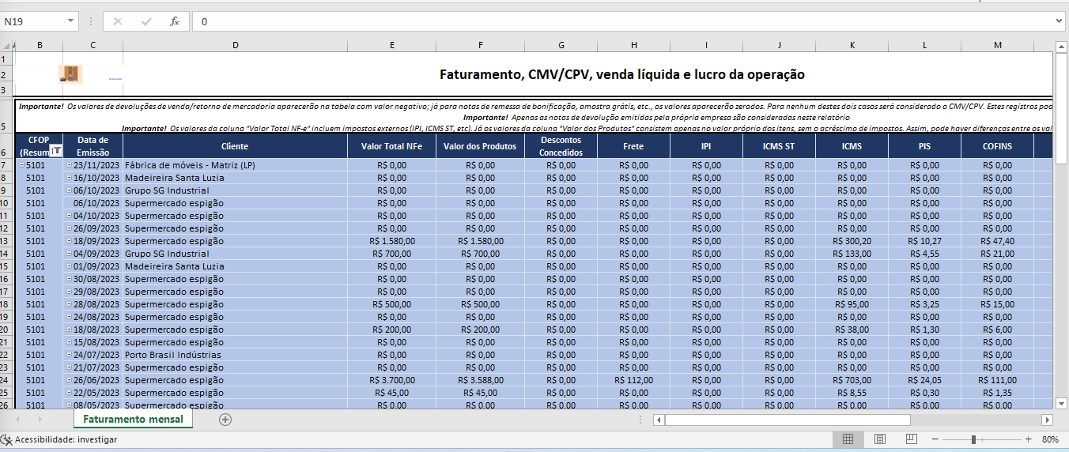Viewport: 1069px width, 452px height.
Task: Collapse the 26/06/2023 date group
Action: pyautogui.click(x=70, y=380)
